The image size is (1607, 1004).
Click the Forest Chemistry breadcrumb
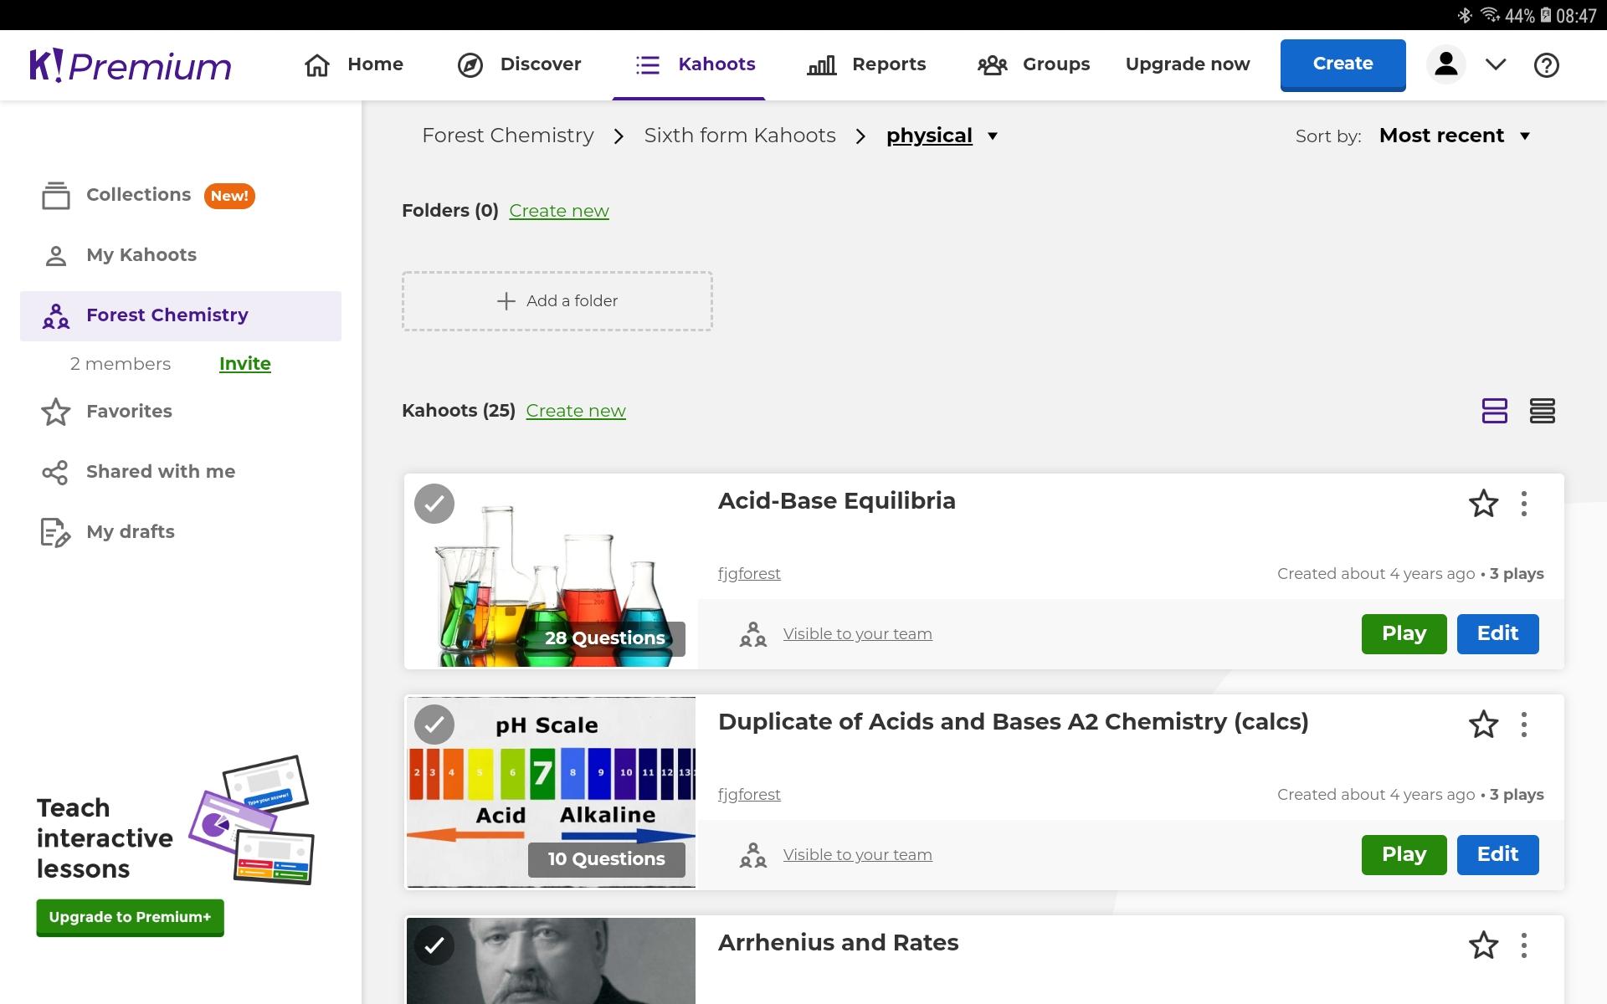(508, 136)
